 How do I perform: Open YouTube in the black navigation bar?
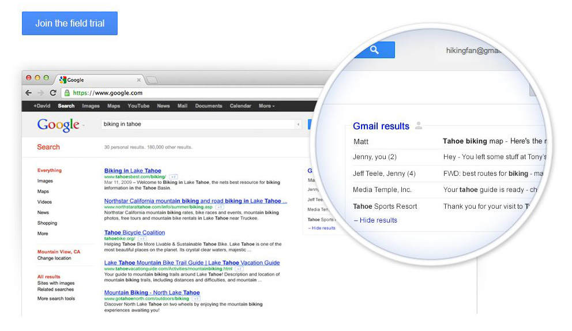(x=138, y=106)
